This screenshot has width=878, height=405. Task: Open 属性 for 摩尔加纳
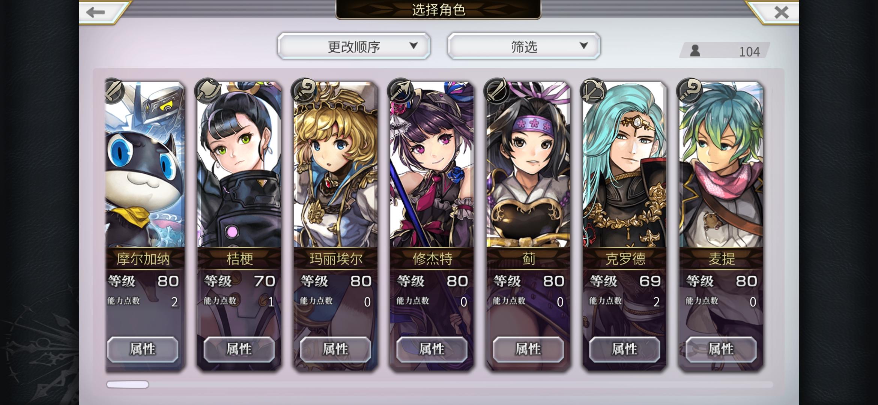pyautogui.click(x=143, y=349)
